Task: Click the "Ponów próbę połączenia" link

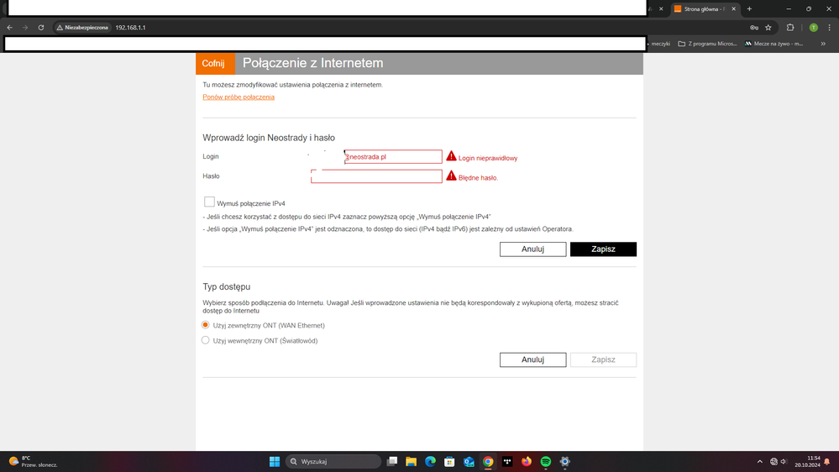Action: (239, 97)
